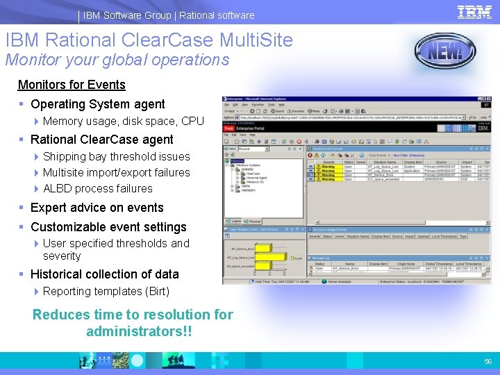
Task: Select the Enterprise node in the navigator
Action: (237, 161)
